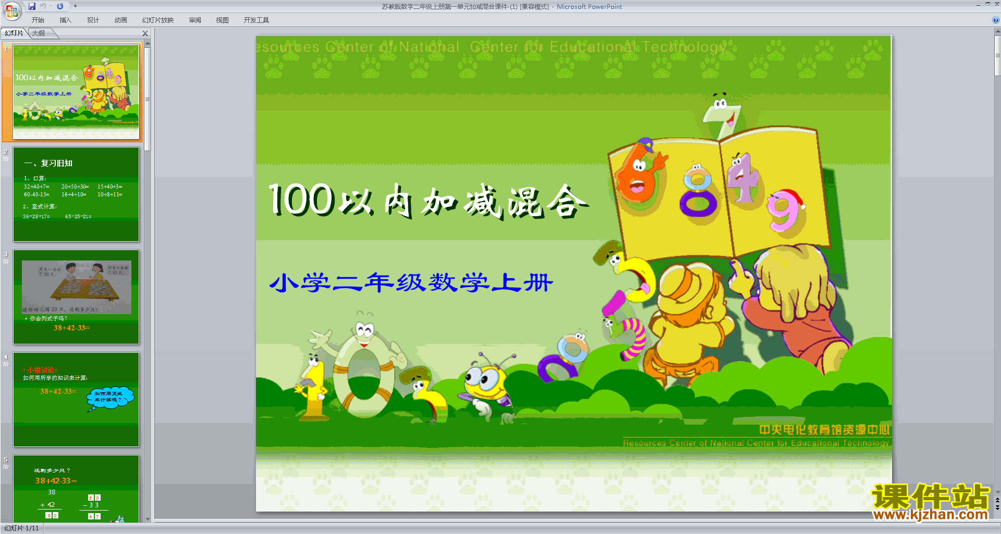This screenshot has height=534, width=1001.
Task: Click the redo (repeat) arrow icon
Action: [60, 6]
